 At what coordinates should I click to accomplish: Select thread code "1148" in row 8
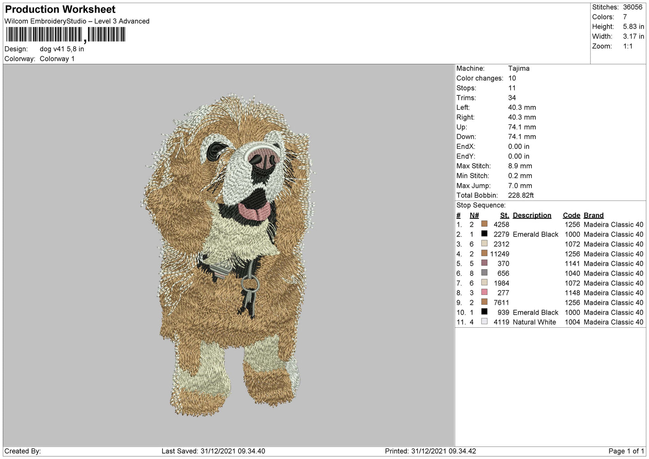572,293
